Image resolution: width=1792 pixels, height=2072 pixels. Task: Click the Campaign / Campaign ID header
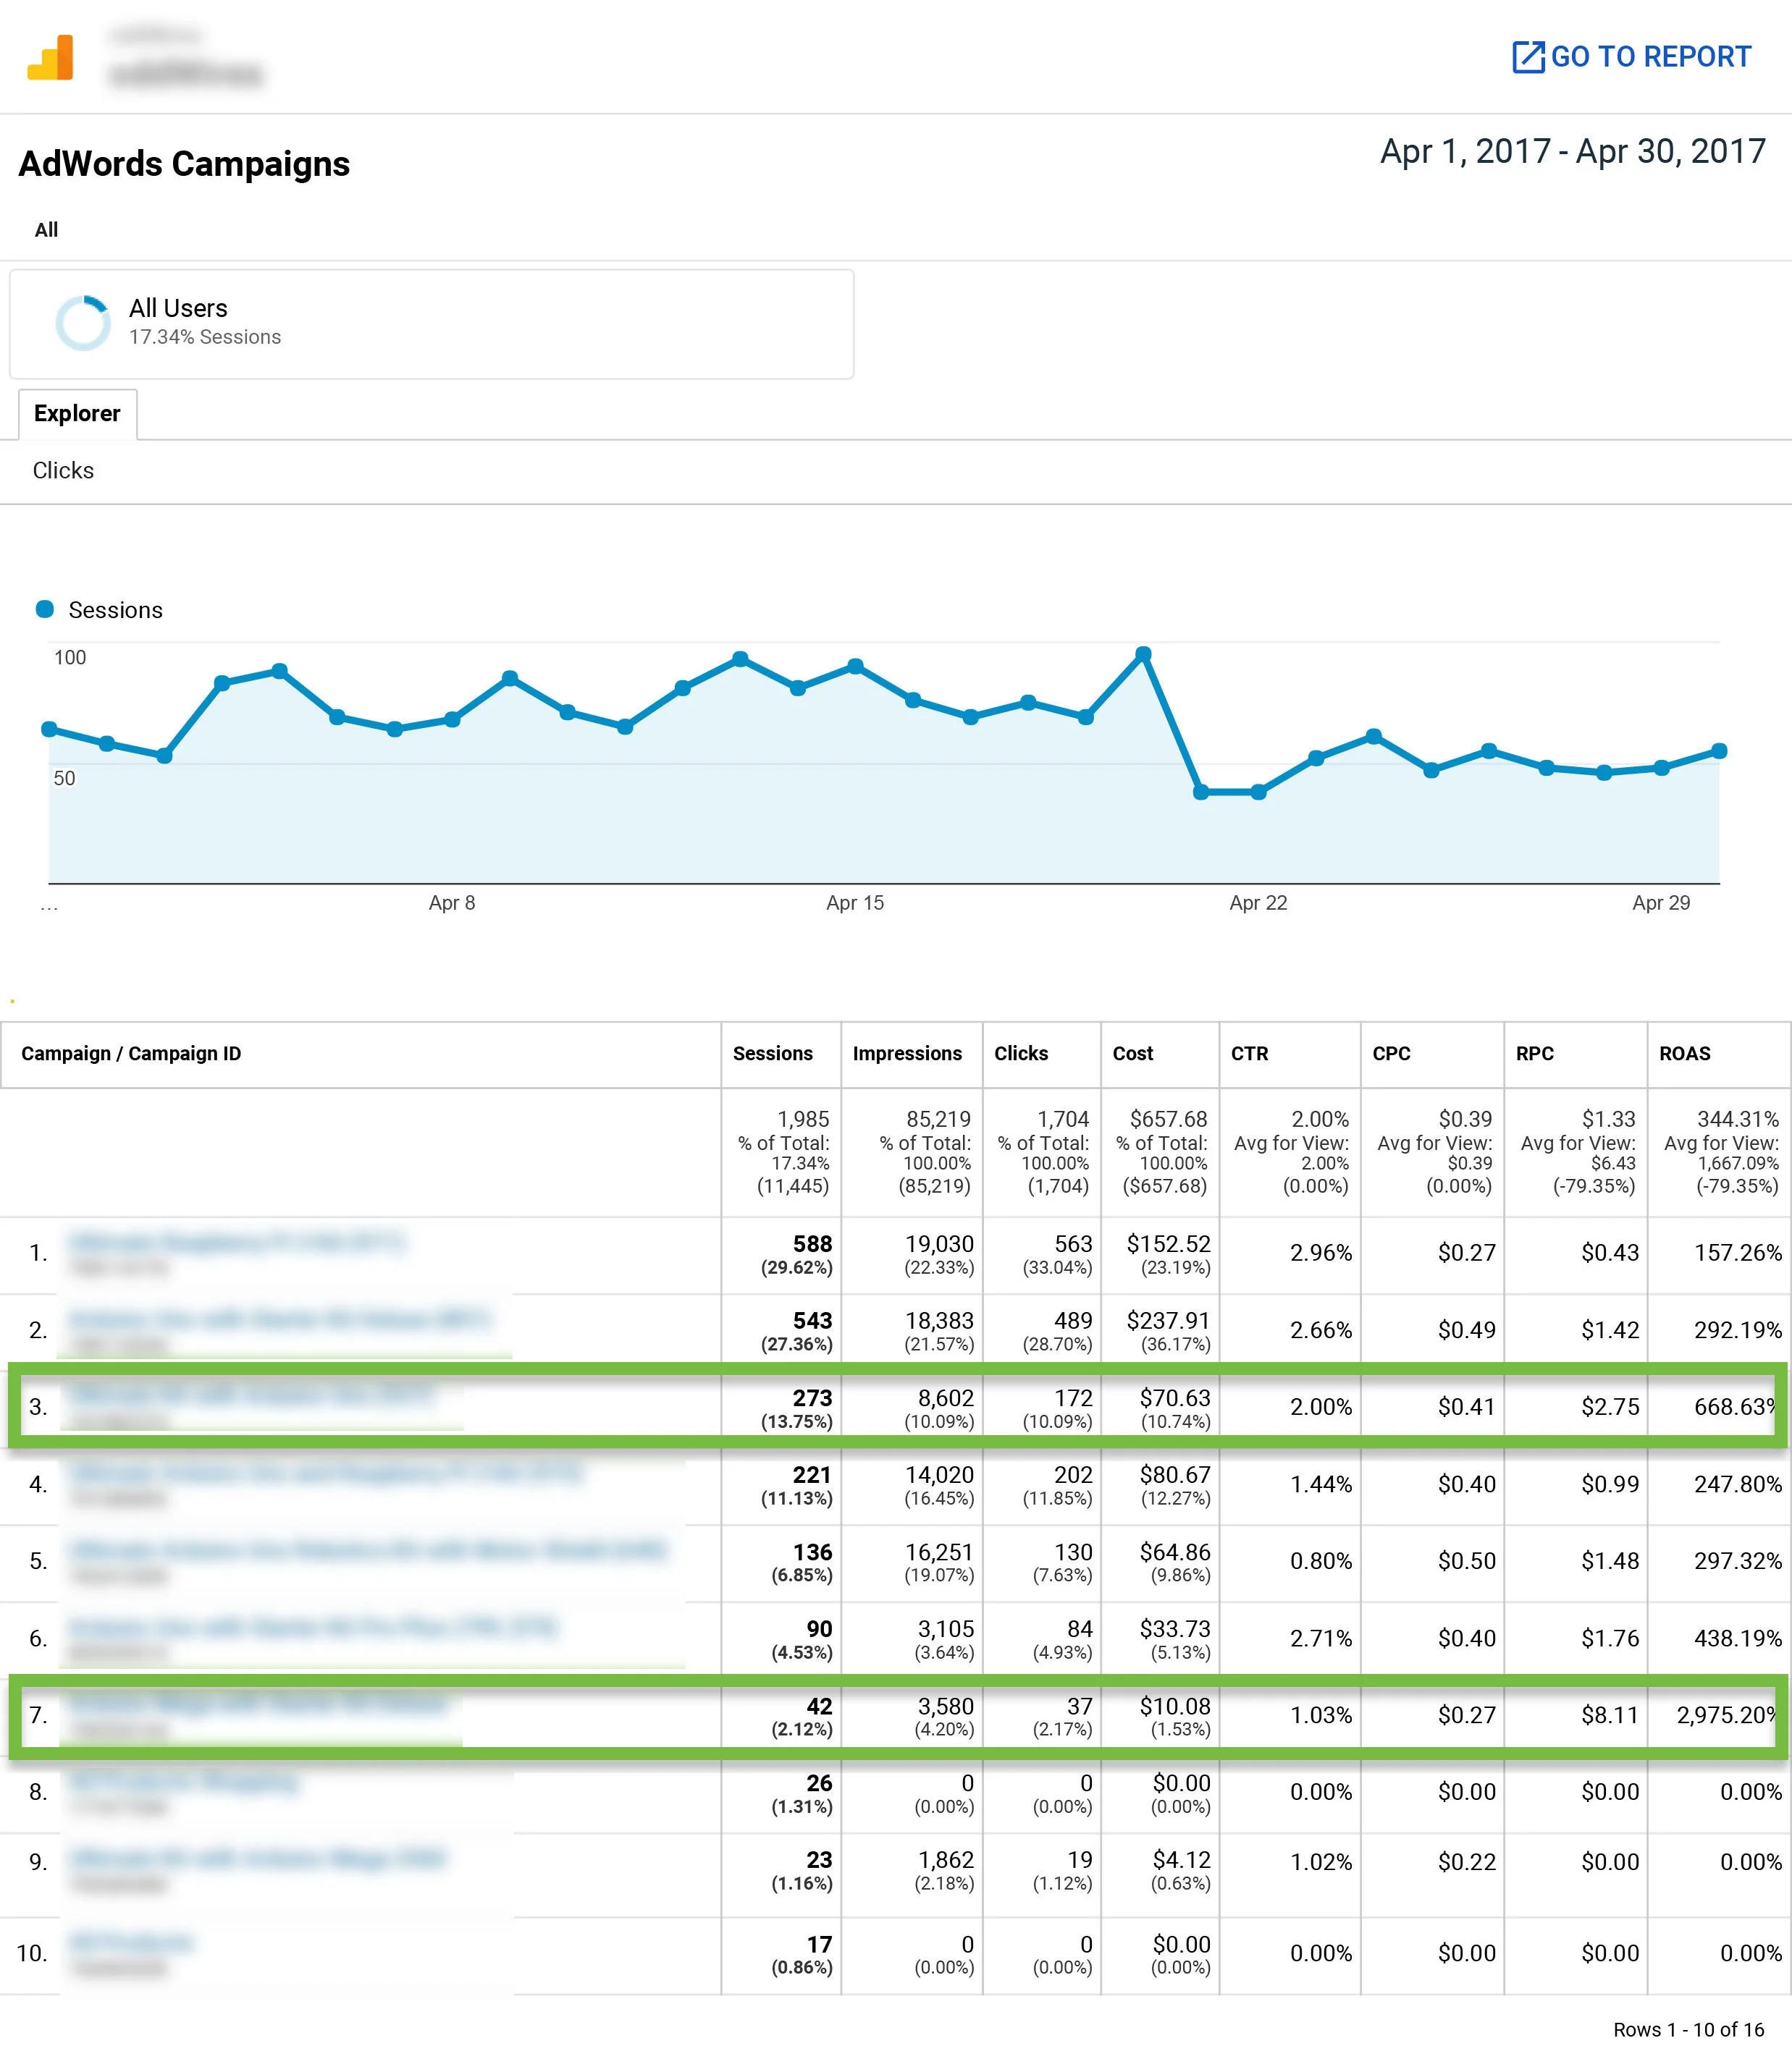131,1053
